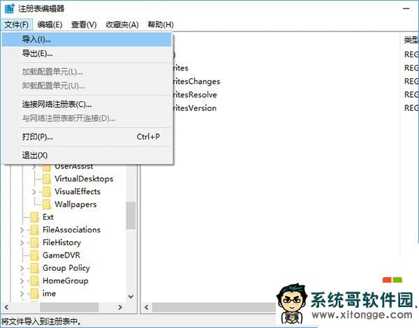This screenshot has width=419, height=328.
Task: Click the values pane horizontal scrollbar thumb
Action: (x=214, y=308)
